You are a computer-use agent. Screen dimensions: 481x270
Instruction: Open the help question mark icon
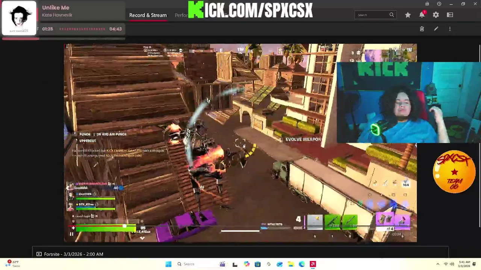coord(439,4)
